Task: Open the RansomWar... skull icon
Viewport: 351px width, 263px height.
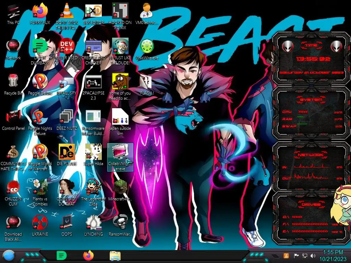Action: [x=120, y=226]
